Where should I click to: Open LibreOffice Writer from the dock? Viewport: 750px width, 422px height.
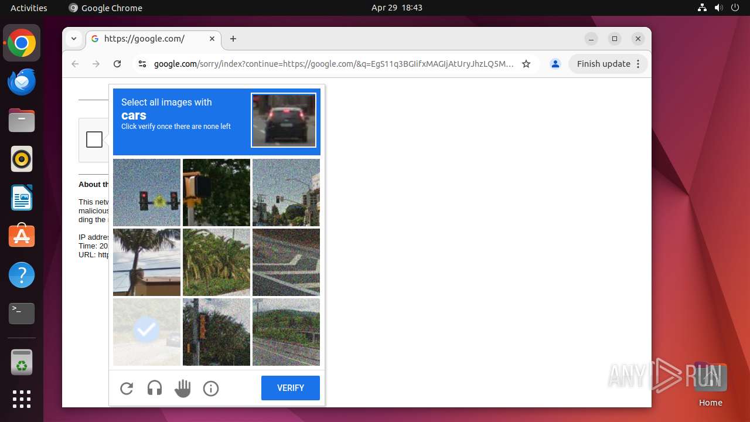tap(22, 198)
